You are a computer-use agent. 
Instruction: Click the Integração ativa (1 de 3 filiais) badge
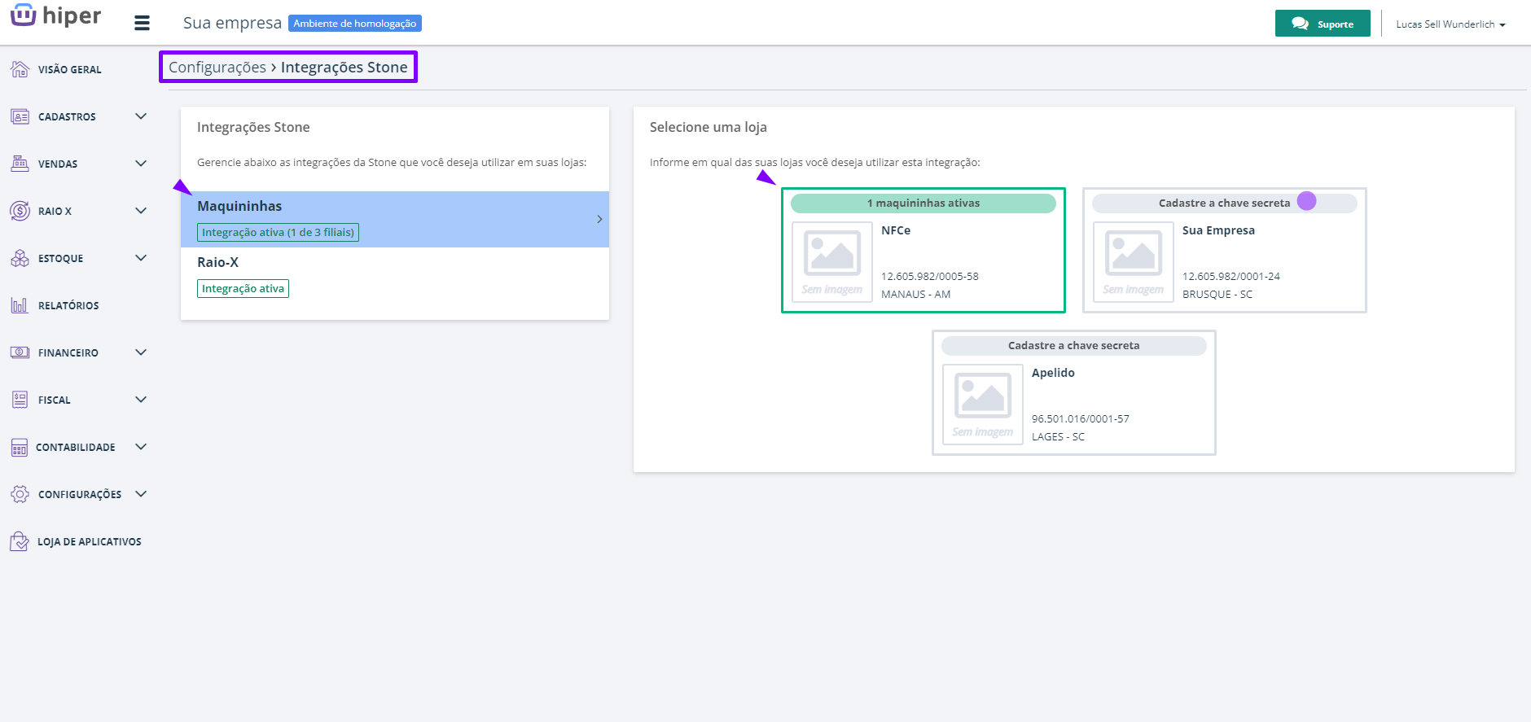tap(278, 232)
